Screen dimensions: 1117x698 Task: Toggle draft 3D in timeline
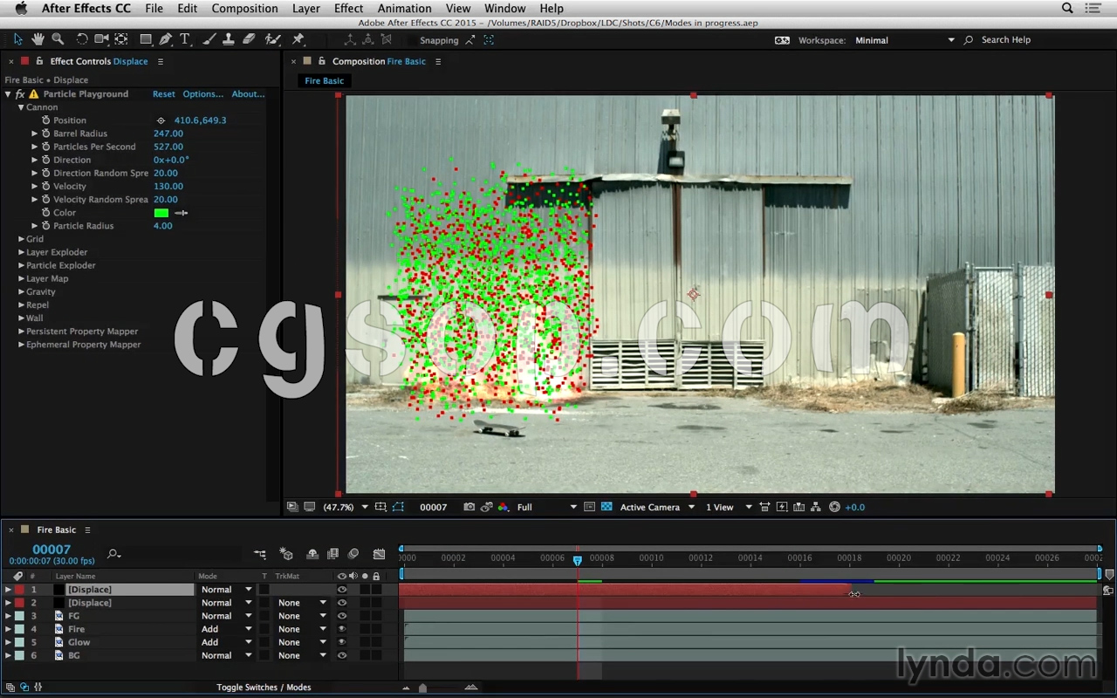pyautogui.click(x=286, y=554)
